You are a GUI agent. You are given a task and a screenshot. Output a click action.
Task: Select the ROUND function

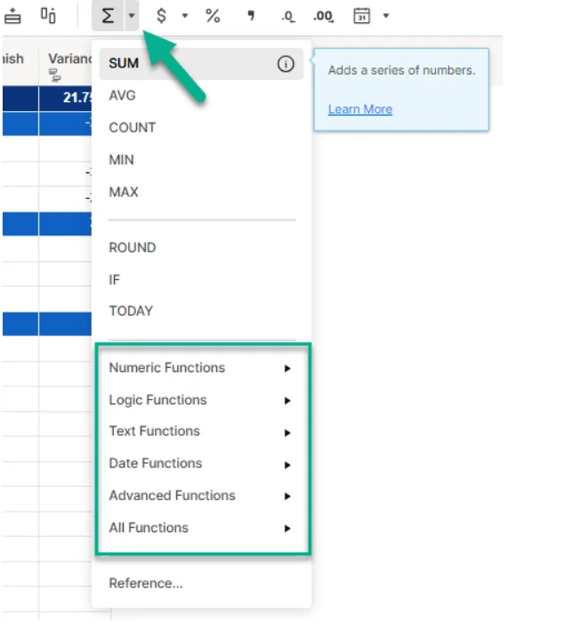201,248
